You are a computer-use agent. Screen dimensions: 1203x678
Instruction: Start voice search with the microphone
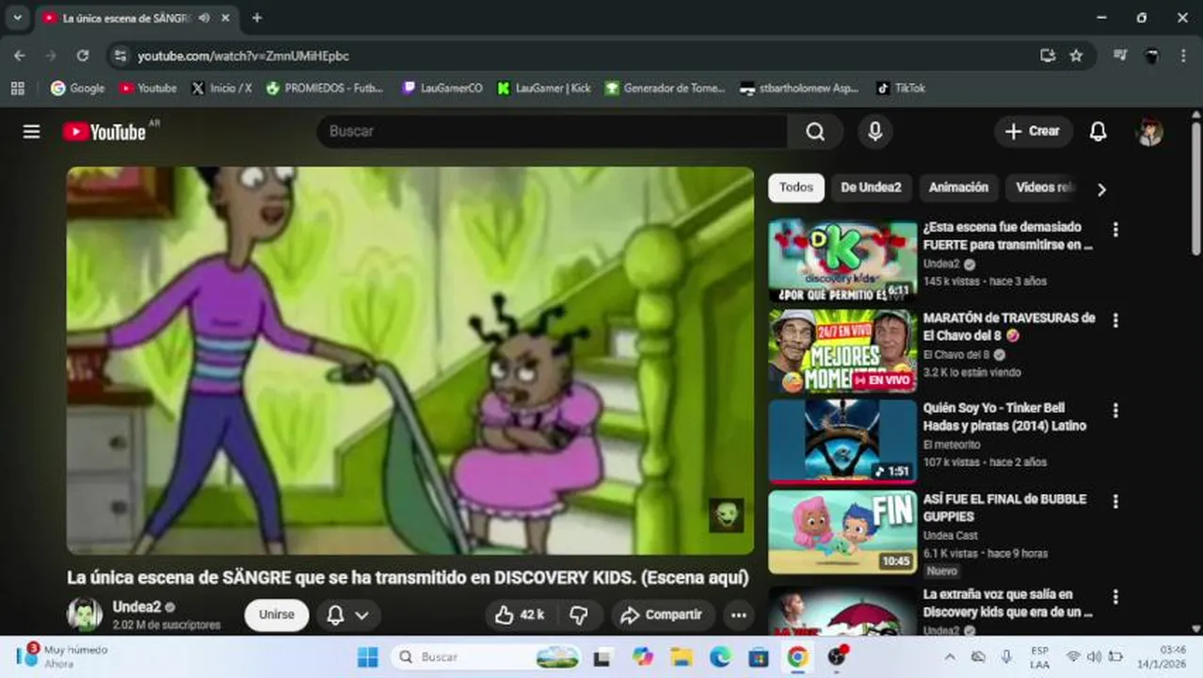click(874, 132)
